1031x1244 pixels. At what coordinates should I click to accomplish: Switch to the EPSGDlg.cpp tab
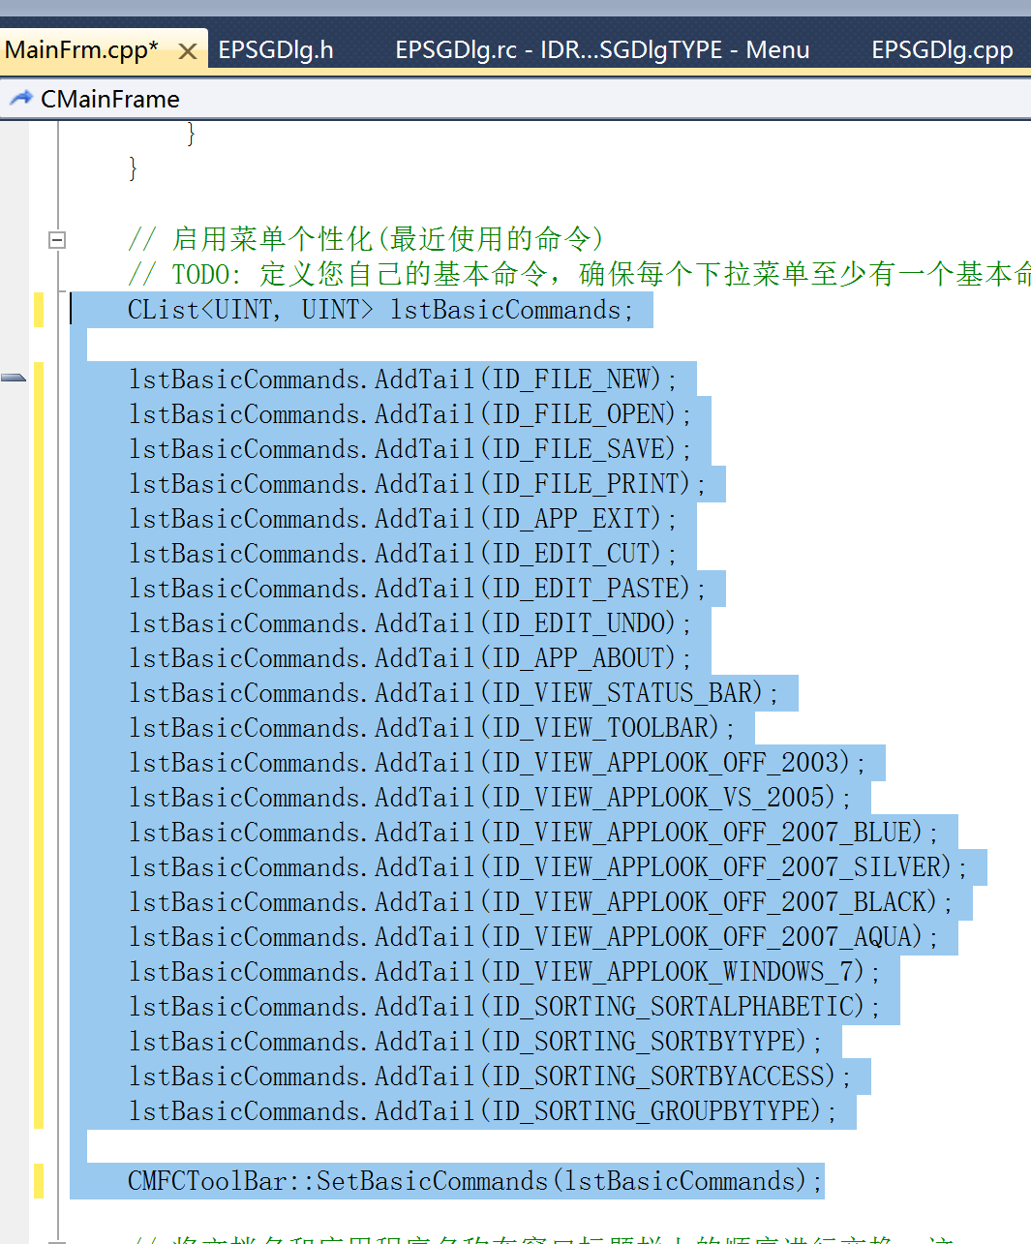click(941, 50)
